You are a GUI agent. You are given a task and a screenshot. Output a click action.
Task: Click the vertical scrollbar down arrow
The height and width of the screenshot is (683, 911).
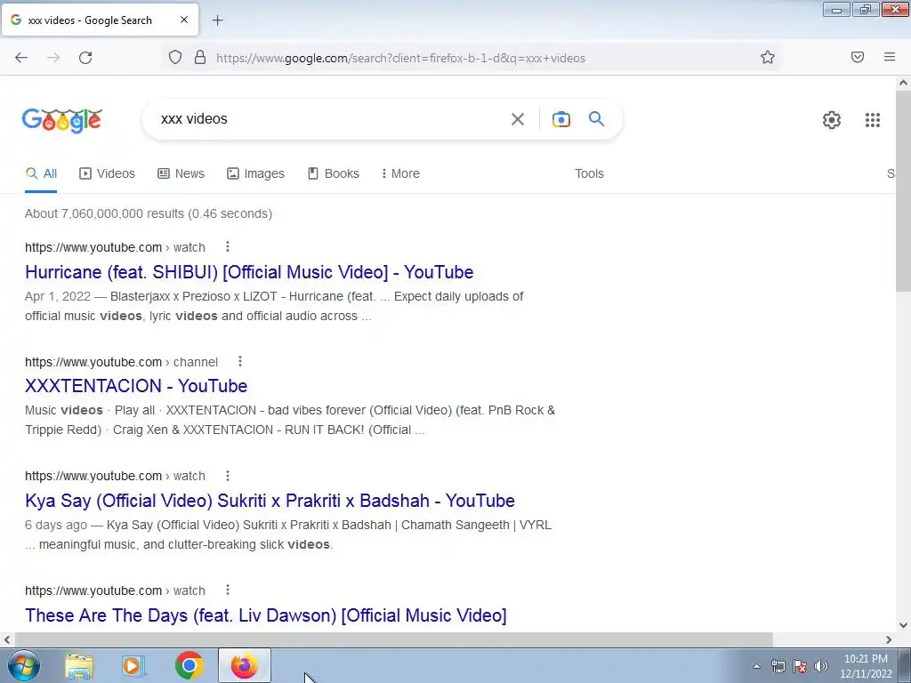coord(904,625)
